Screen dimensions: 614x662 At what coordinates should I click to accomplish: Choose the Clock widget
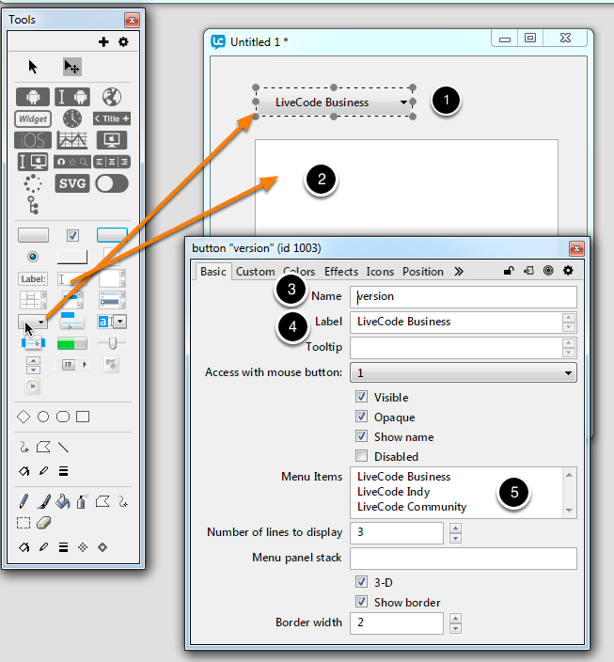click(x=72, y=118)
